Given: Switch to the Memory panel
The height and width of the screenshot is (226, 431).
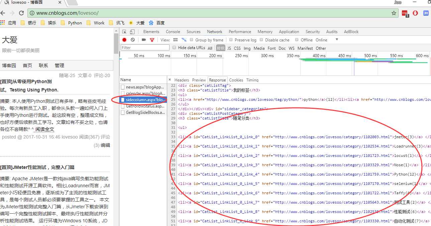Looking at the screenshot, I should coord(265,32).
